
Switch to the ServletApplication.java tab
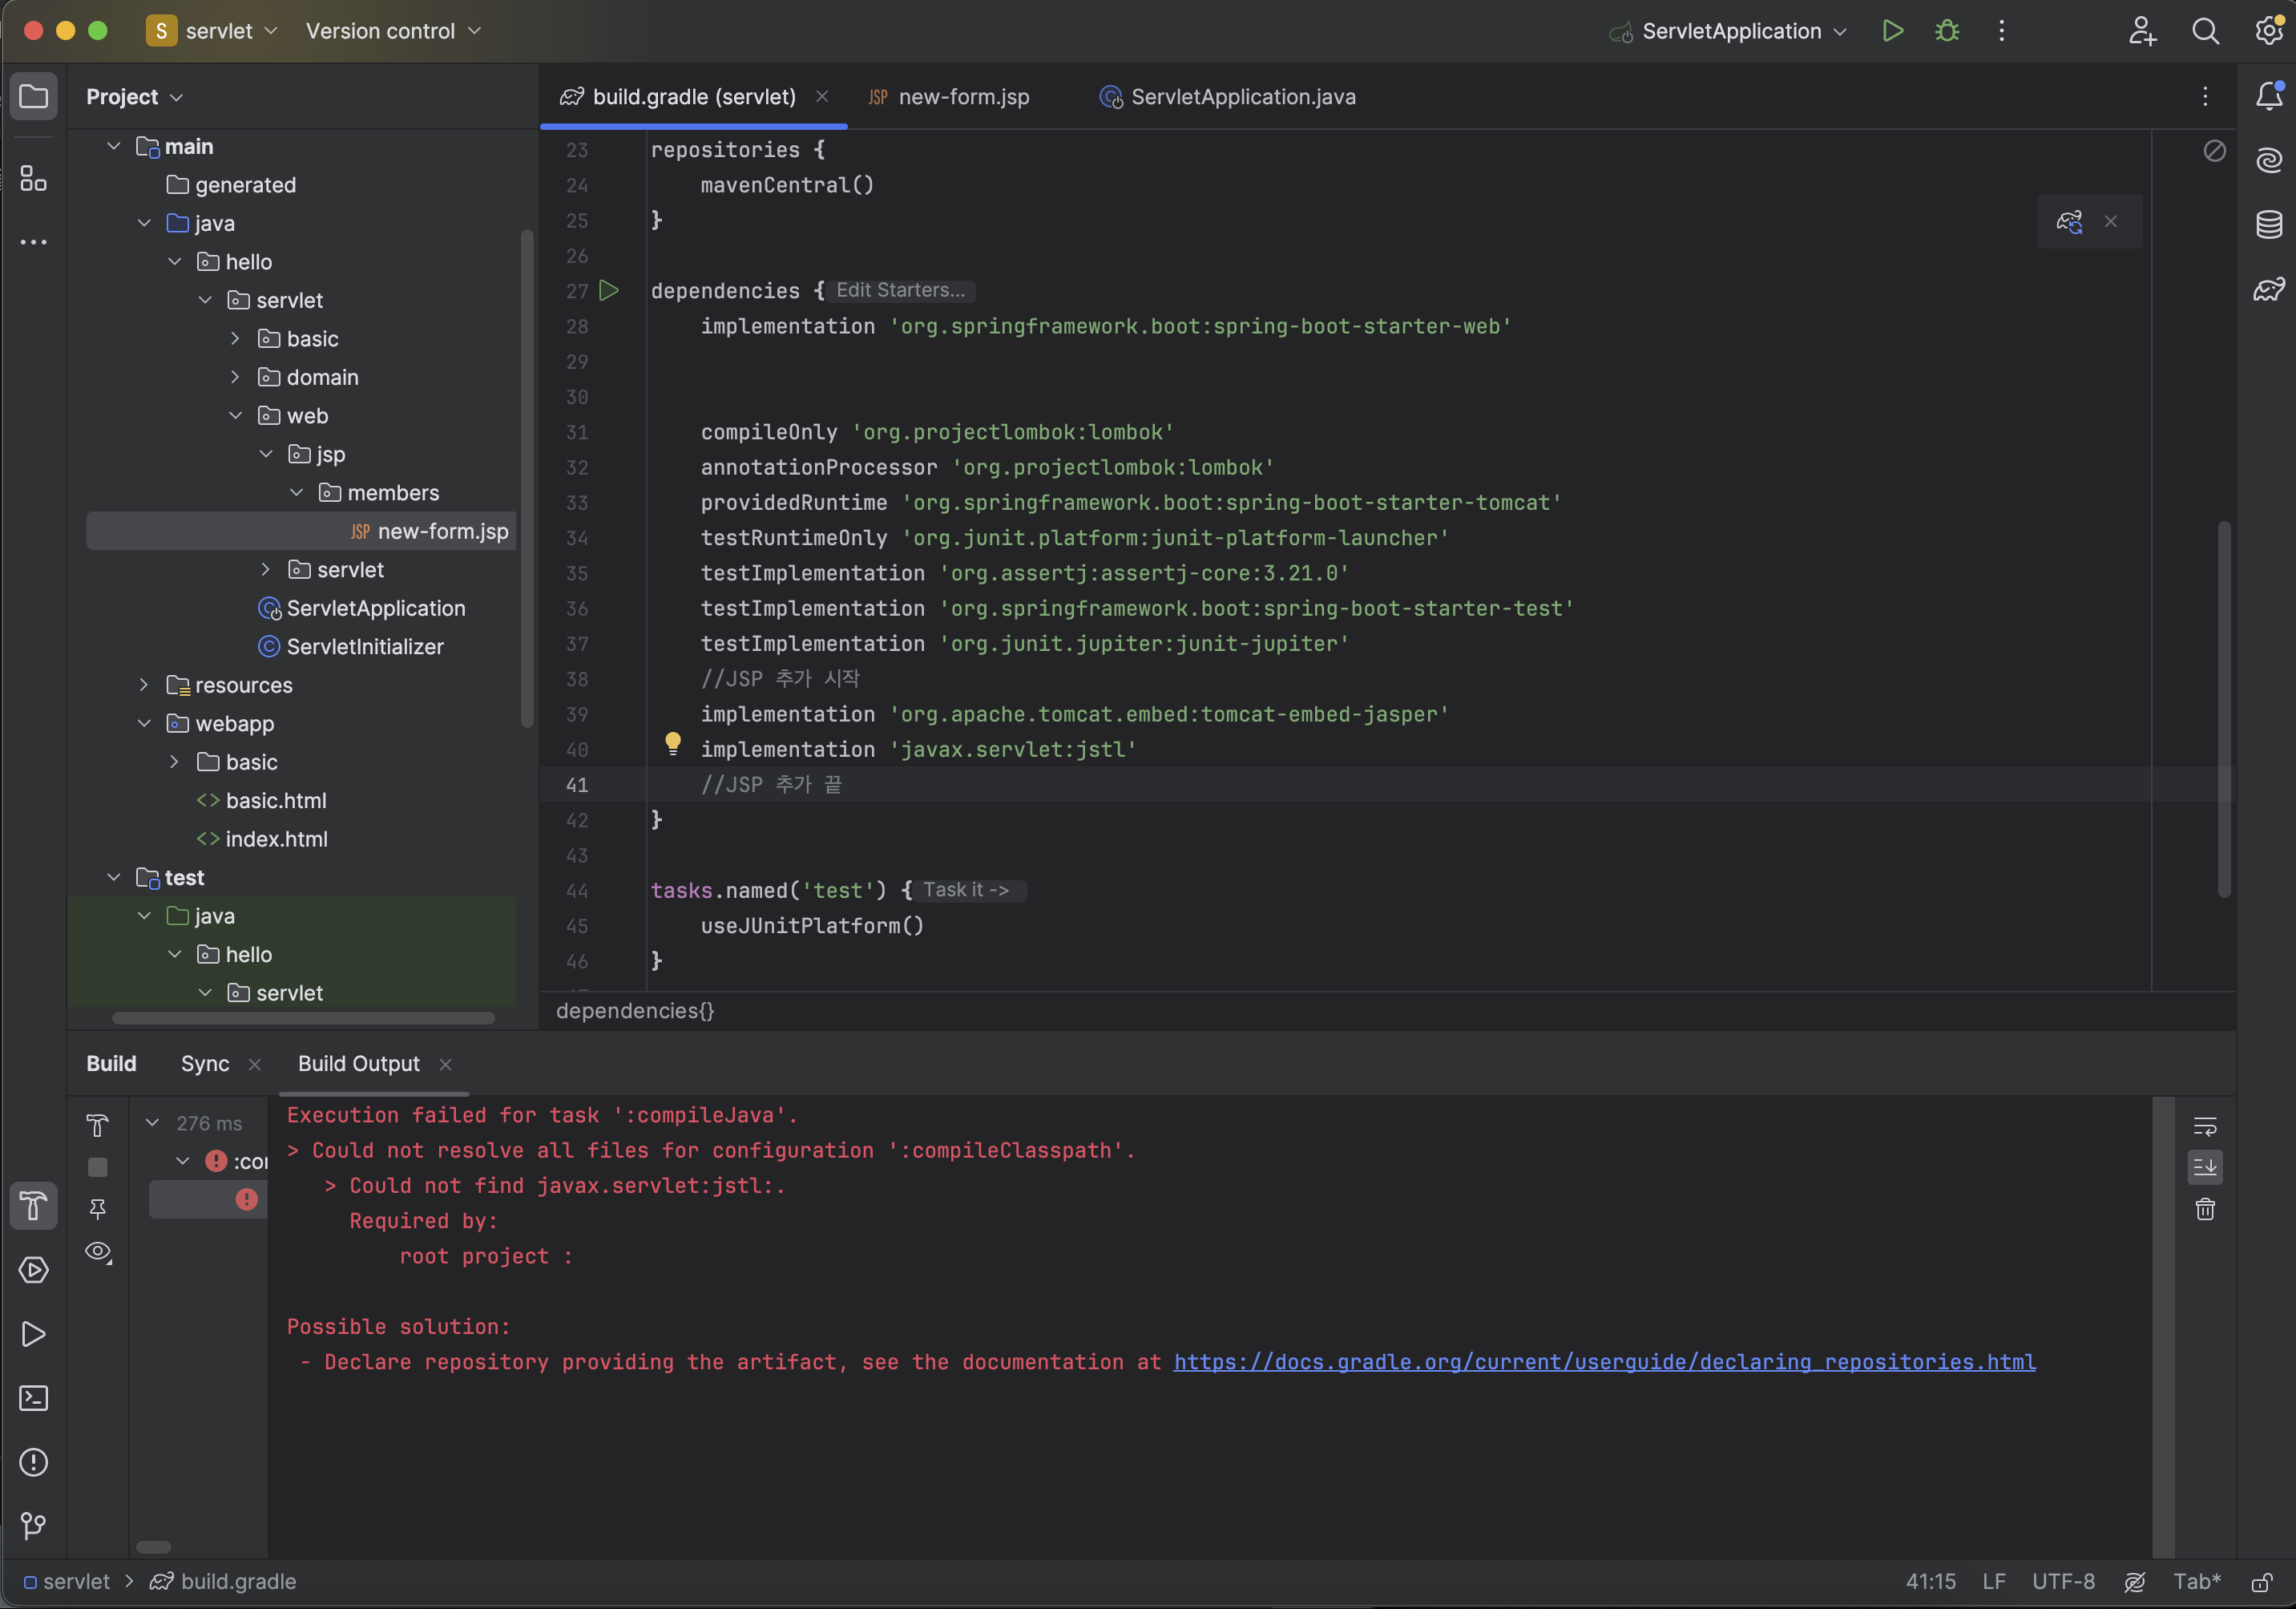point(1227,97)
